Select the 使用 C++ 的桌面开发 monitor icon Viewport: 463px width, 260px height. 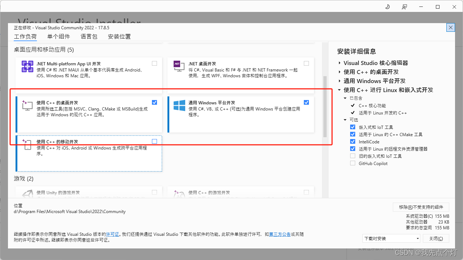point(27,105)
